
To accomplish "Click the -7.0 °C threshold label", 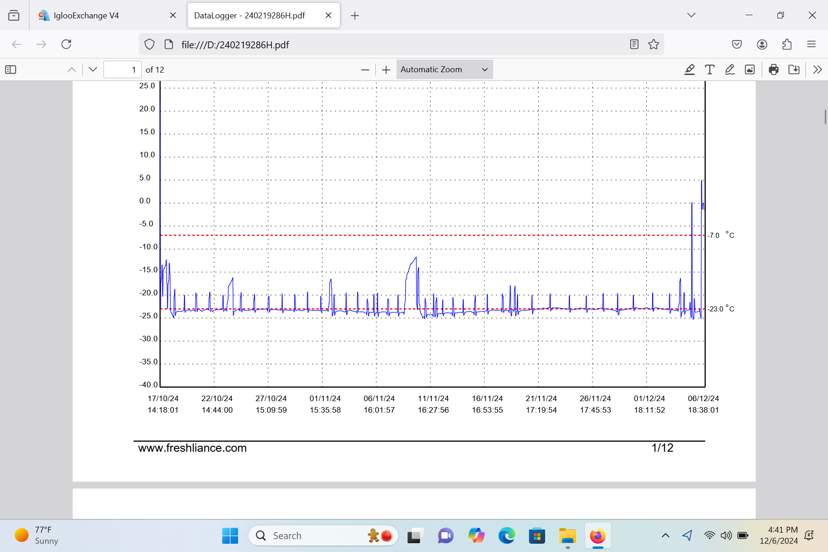I will (x=720, y=235).
